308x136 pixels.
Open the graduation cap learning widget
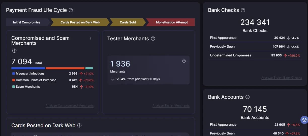pos(304,120)
